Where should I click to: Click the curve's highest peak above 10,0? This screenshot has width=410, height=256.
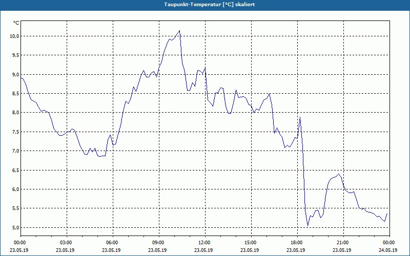click(179, 31)
